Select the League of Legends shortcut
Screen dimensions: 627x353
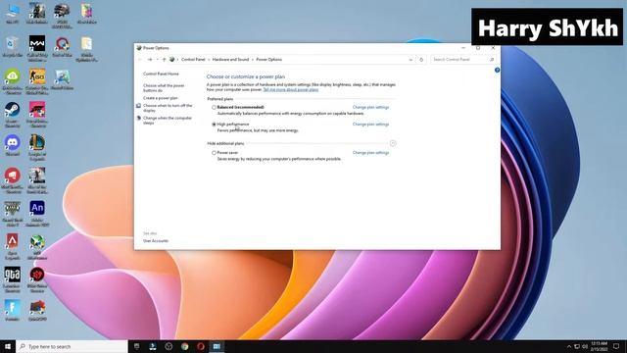pyautogui.click(x=37, y=148)
